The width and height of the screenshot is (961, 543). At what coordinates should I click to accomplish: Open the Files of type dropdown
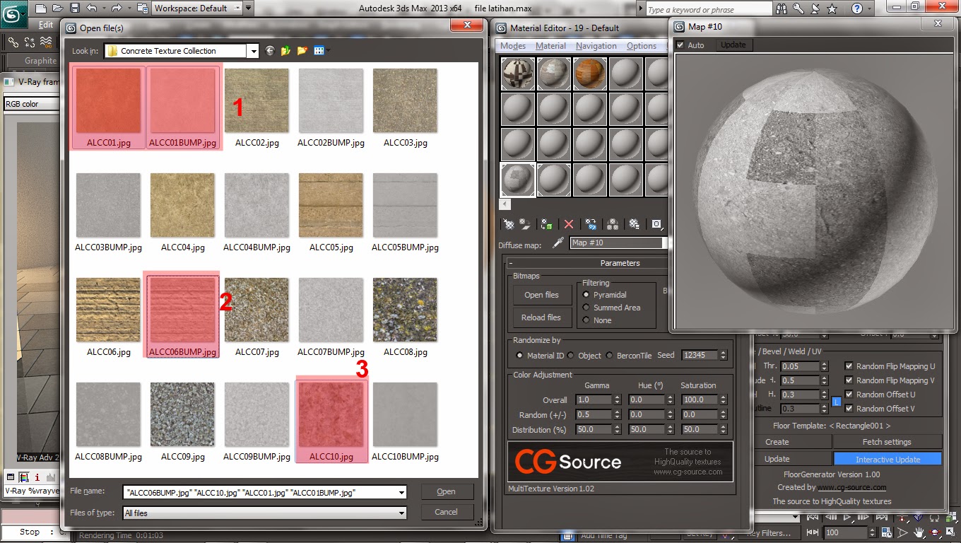click(402, 513)
